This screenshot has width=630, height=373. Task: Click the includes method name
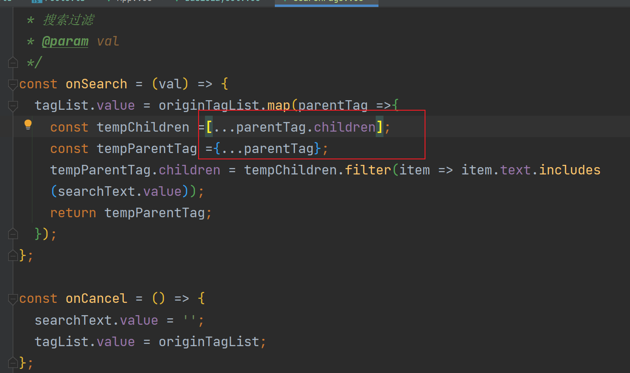[570, 170]
